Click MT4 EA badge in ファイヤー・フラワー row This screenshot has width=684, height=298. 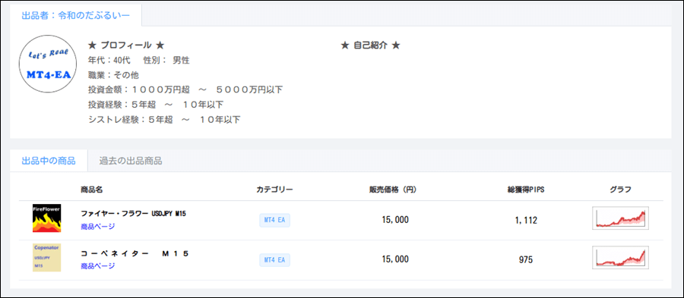(x=274, y=220)
